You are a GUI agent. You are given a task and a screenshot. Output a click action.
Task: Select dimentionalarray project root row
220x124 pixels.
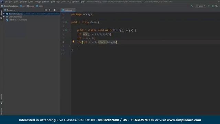click(x=32, y=14)
